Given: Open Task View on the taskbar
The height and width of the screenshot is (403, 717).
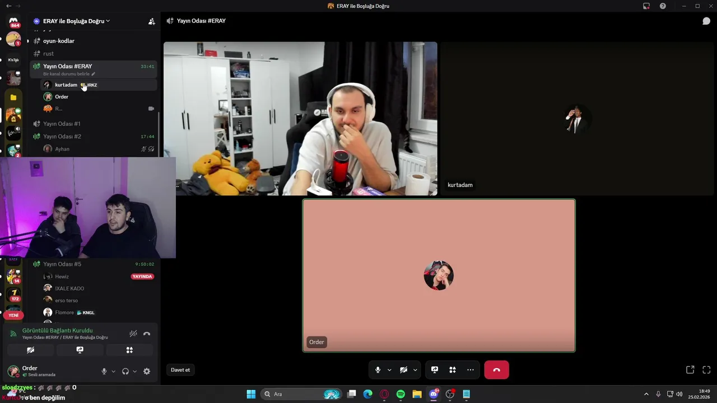Looking at the screenshot, I should [352, 394].
